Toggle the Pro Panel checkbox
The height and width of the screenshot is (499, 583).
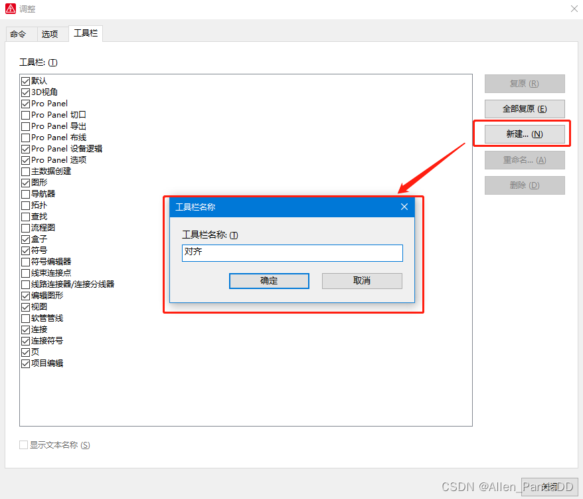tap(26, 104)
